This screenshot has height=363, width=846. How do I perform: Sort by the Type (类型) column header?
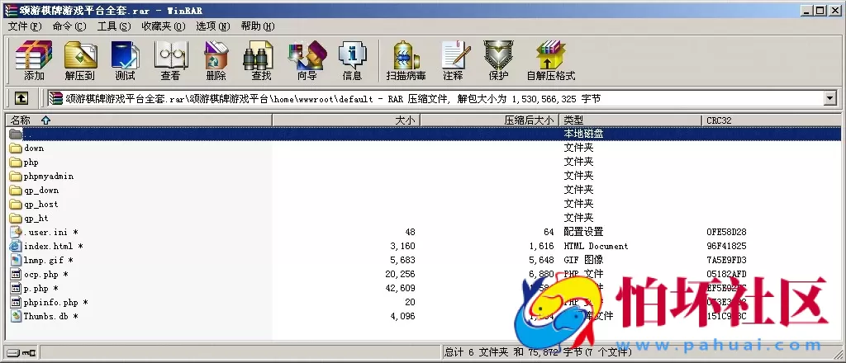pos(631,120)
